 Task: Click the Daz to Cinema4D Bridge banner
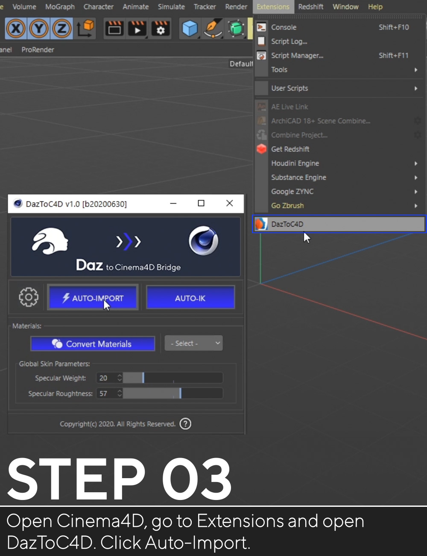click(x=126, y=247)
